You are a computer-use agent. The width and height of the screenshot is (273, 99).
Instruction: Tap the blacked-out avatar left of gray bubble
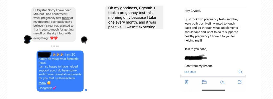(28, 39)
